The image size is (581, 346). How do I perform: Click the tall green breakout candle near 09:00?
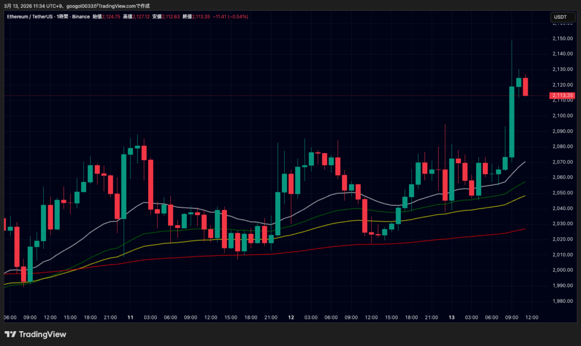pos(512,122)
